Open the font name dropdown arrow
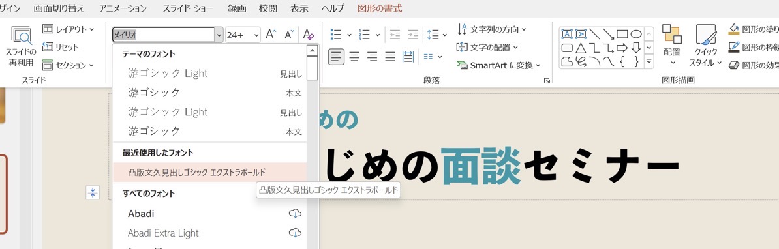The image size is (779, 249). pos(219,35)
